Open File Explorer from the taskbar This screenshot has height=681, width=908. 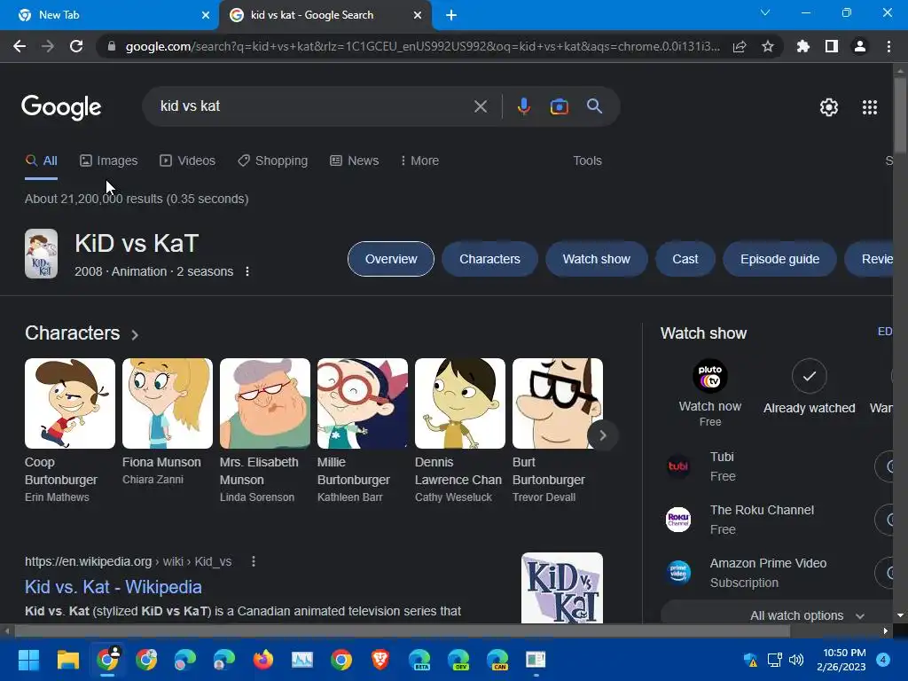(x=67, y=660)
